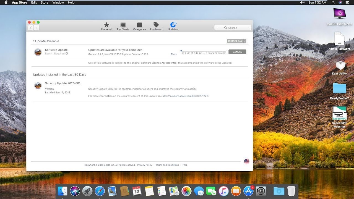Open Spotlight search in menu bar
Screen dimensions: 354x199
coord(333,2)
